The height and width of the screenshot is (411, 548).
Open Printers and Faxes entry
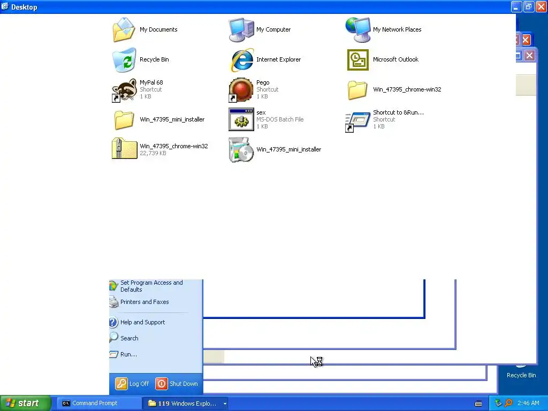pos(144,302)
